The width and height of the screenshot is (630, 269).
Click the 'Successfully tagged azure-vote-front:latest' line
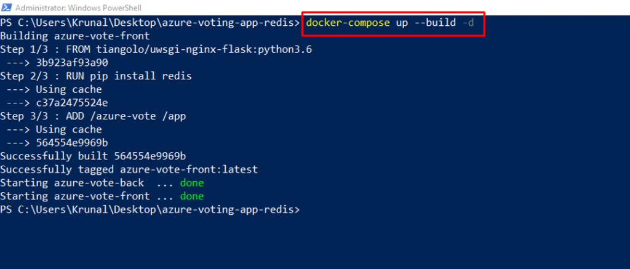click(x=129, y=169)
